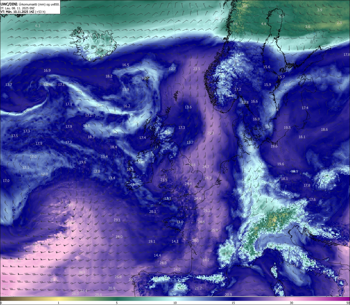Click the 50 tick label on the legend
The height and width of the screenshot is (305, 350).
click(348, 303)
